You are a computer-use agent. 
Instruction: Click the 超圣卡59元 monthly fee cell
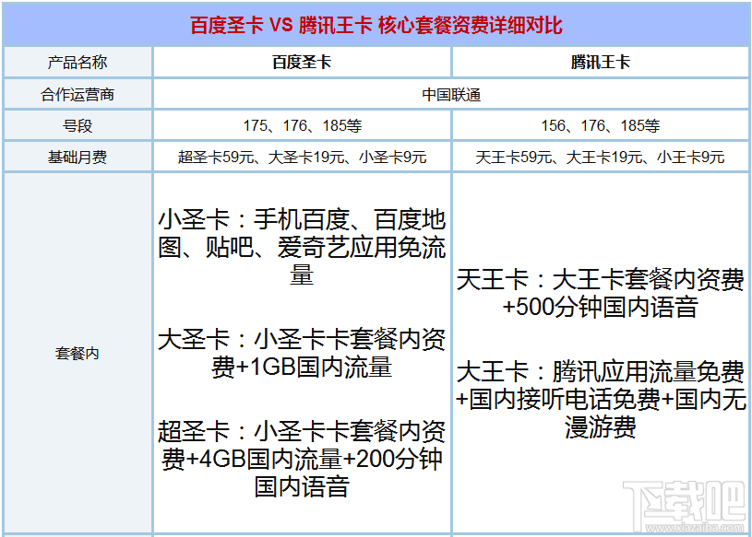click(x=303, y=155)
